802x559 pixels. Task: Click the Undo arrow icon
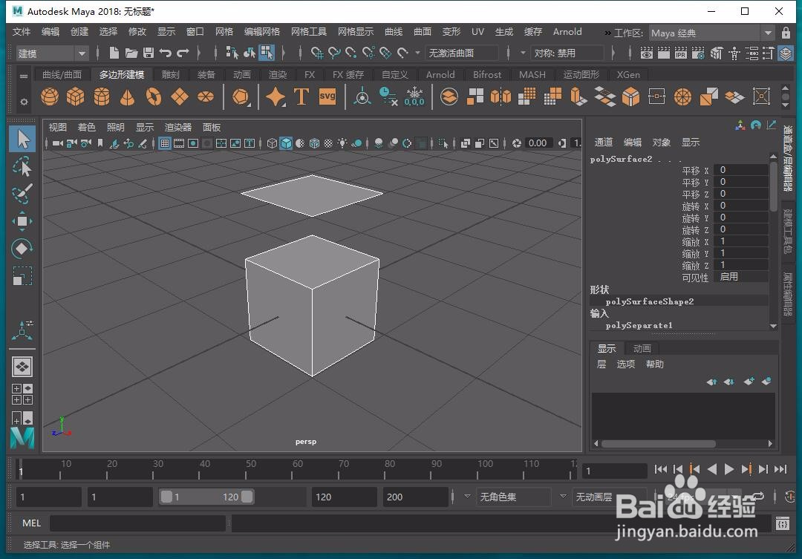tap(165, 53)
